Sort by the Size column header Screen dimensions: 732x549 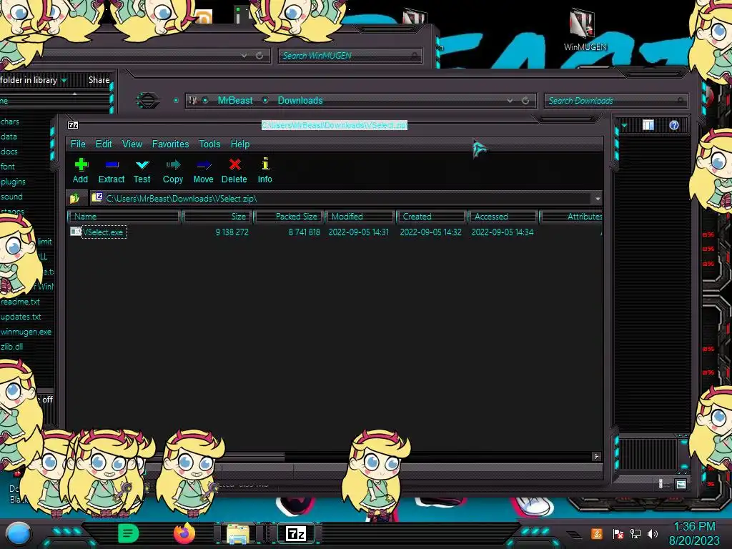[x=217, y=217]
